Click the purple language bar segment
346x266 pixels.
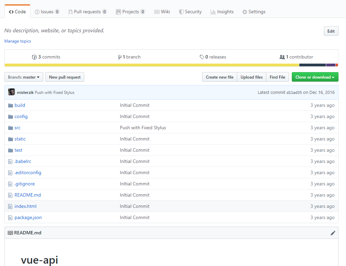click(x=331, y=65)
